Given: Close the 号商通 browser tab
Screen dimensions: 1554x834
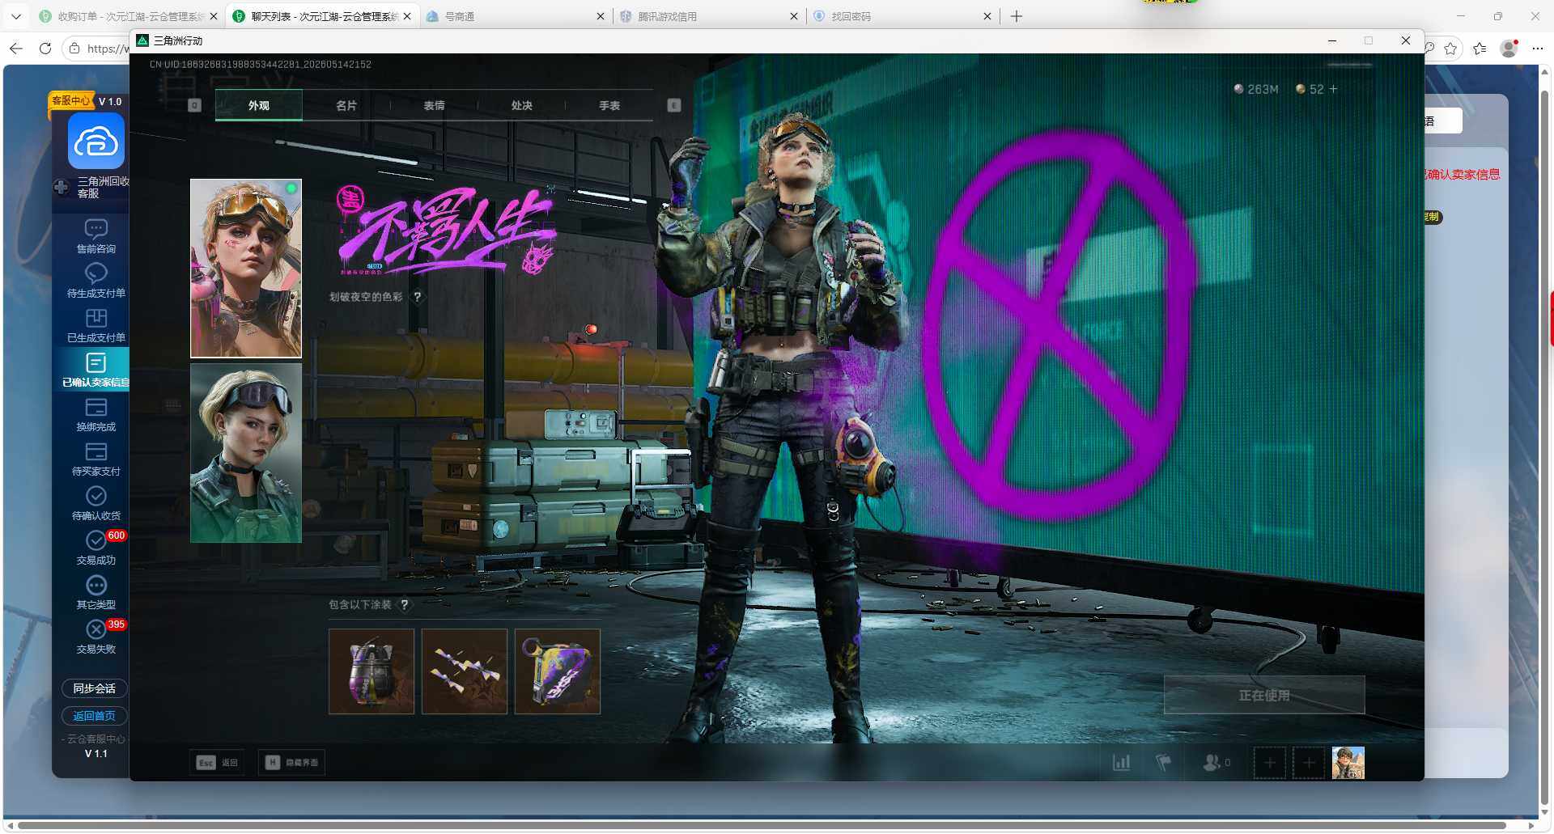Looking at the screenshot, I should point(601,16).
